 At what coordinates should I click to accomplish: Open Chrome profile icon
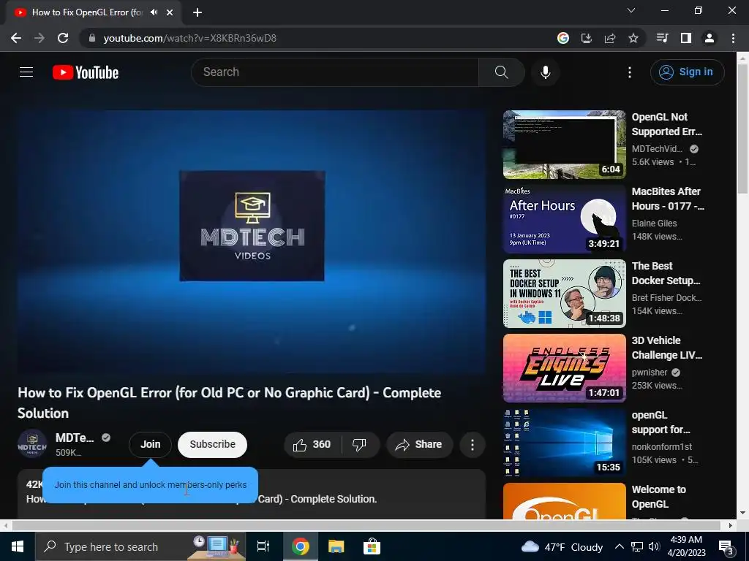click(x=710, y=38)
